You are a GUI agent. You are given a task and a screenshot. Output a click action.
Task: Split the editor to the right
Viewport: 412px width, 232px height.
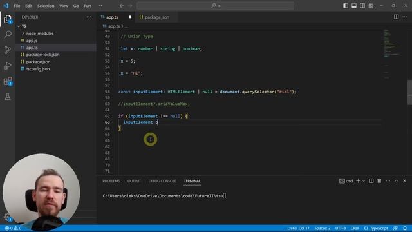pos(396,17)
